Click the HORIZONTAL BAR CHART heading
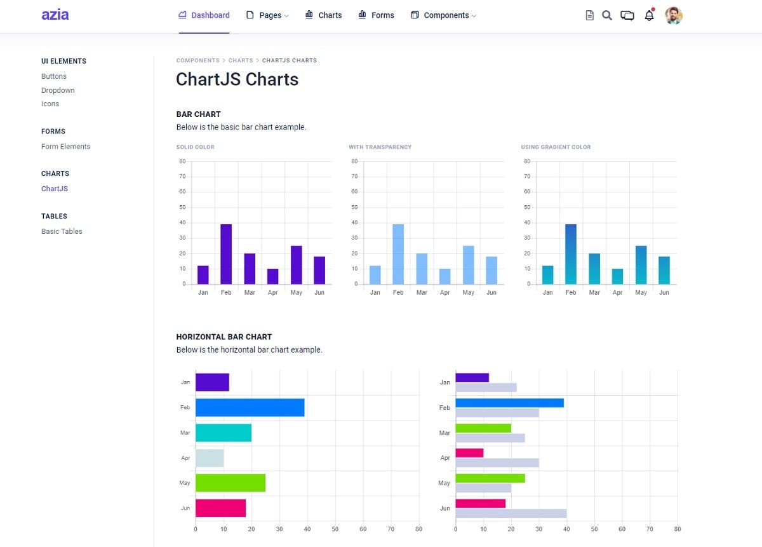 [224, 337]
